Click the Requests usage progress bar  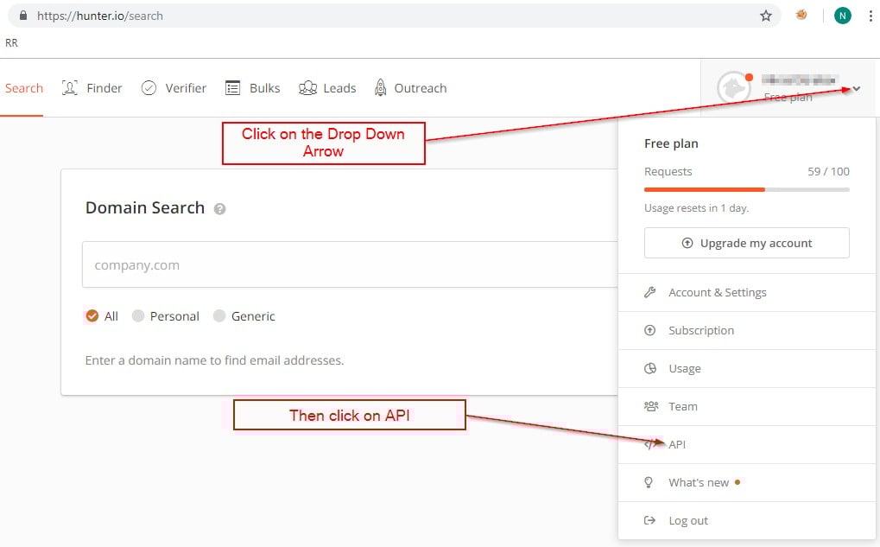[x=747, y=189]
